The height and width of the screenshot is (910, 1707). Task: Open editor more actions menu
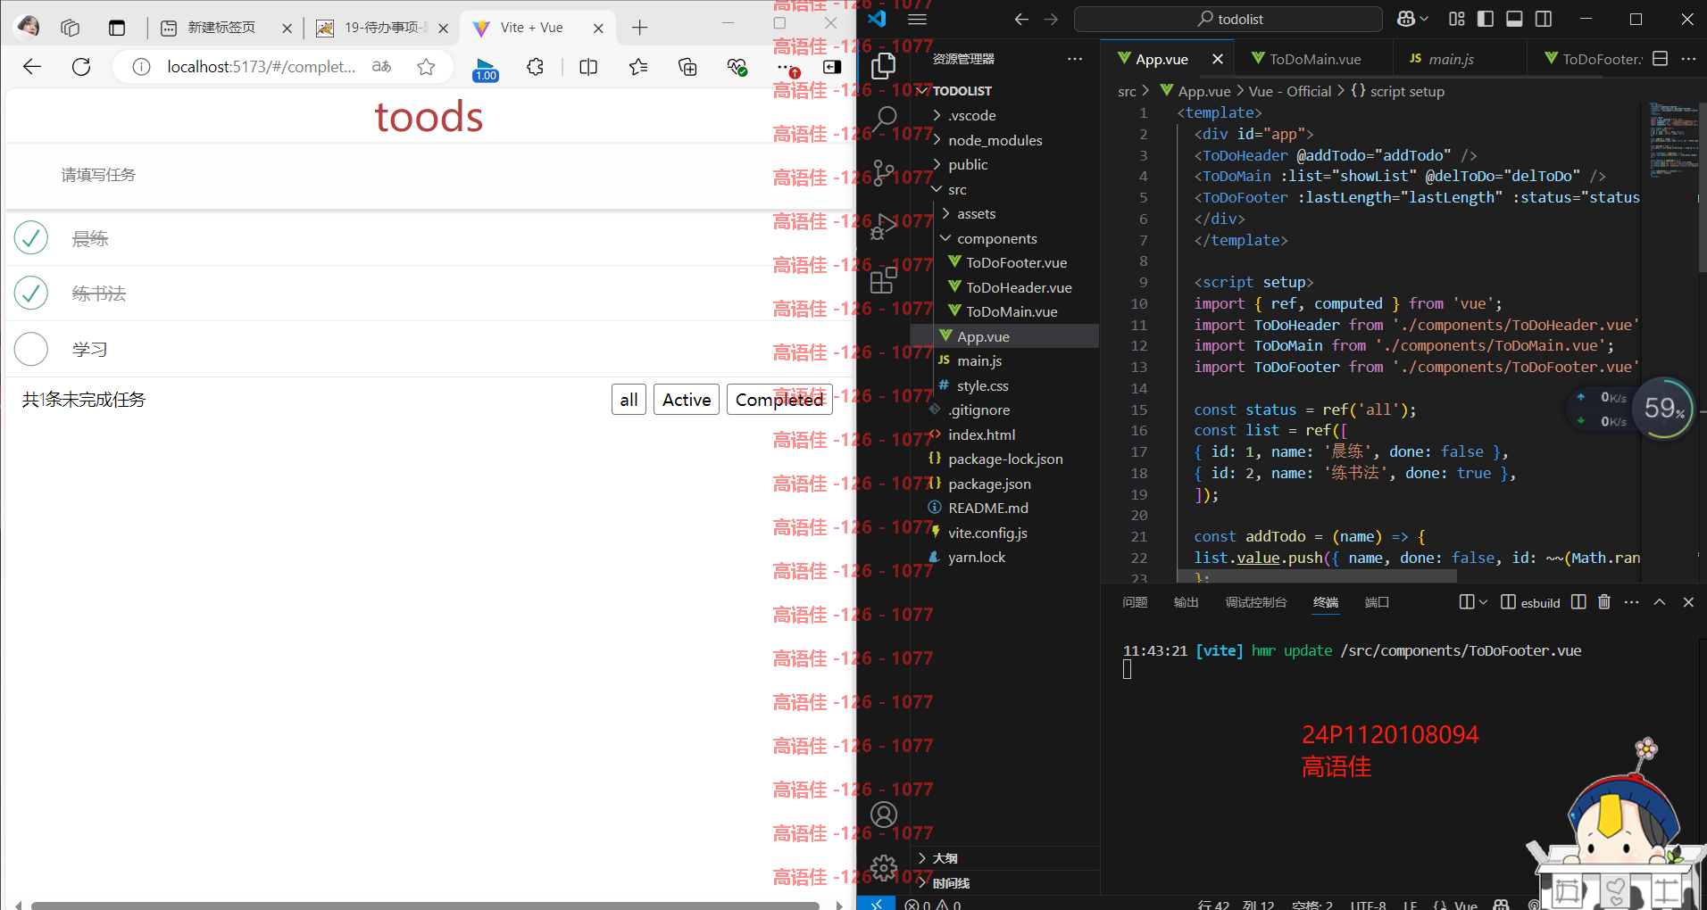(x=1688, y=59)
